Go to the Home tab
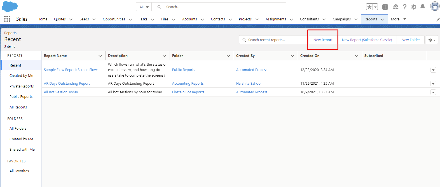 (x=43, y=19)
